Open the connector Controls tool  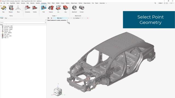pyautogui.click(x=35, y=9)
